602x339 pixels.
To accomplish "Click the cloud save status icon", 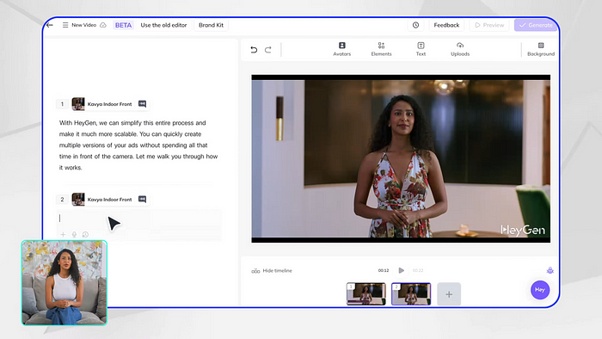I will tap(103, 25).
